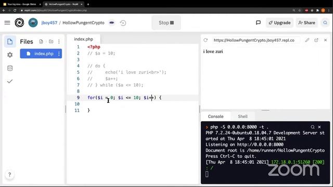
Task: Click the browser address bar URL
Action: [56, 10]
